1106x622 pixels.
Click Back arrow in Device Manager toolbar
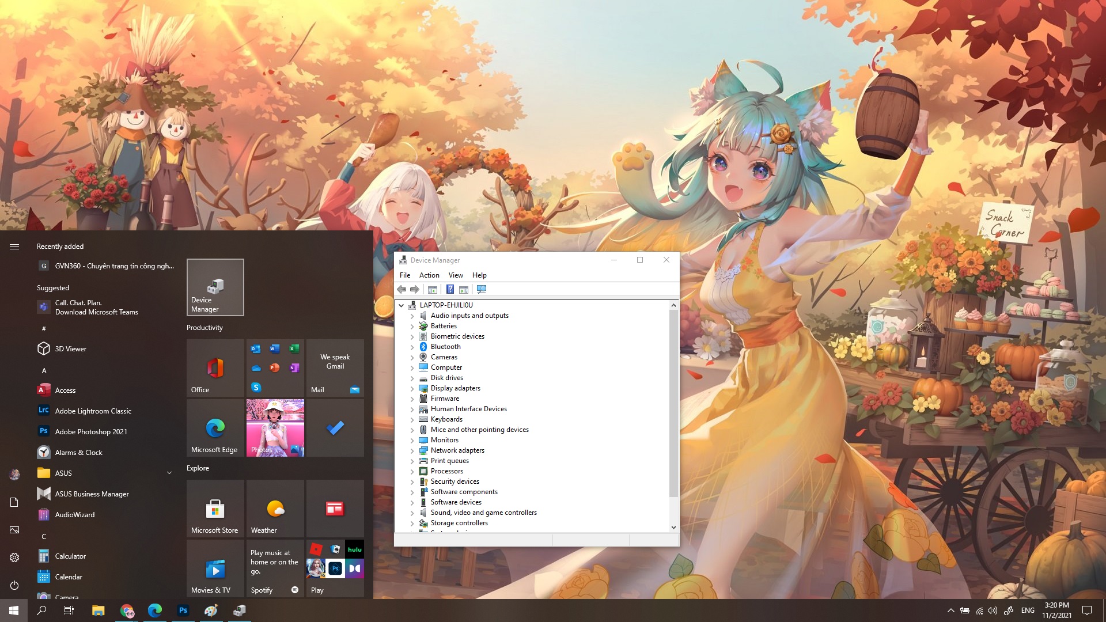pyautogui.click(x=402, y=289)
